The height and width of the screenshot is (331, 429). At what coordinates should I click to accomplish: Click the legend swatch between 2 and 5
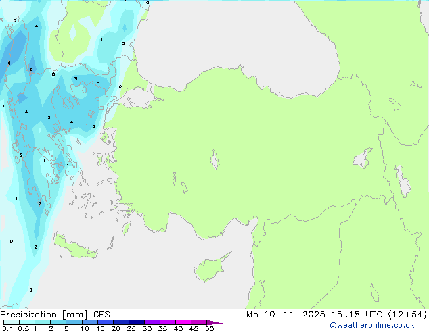click(58, 322)
